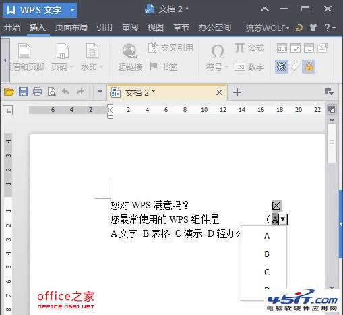Open the 章节 ribbon tab

point(181,28)
